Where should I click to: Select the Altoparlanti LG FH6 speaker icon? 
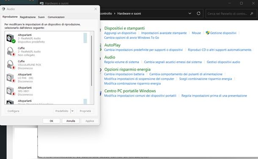pyautogui.click(x=11, y=78)
